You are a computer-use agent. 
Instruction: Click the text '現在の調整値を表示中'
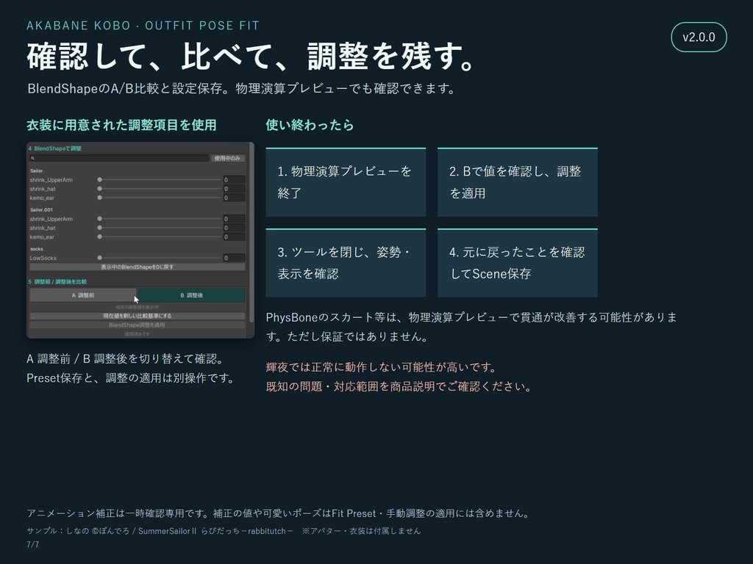(138, 307)
